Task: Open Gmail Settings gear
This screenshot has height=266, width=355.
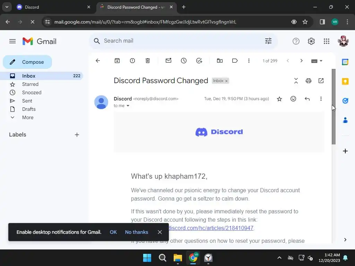Action: point(311,41)
